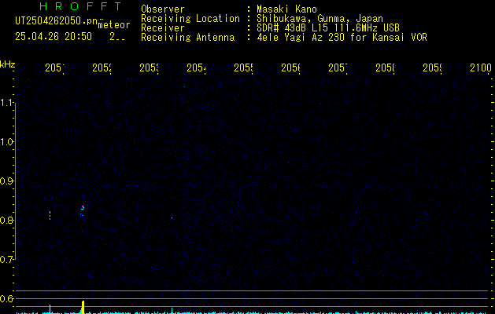Image resolution: width=495 pixels, height=314 pixels.
Task: Click the 1.0 frequency axis label
Action: tap(8, 142)
